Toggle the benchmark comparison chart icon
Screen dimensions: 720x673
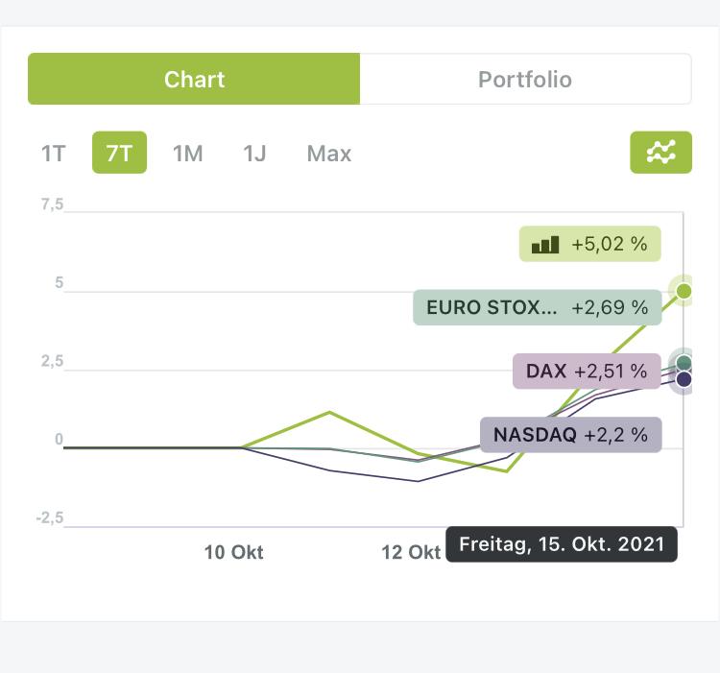pos(660,153)
